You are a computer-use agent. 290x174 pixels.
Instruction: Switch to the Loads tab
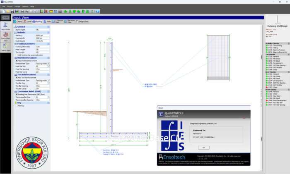(28, 21)
